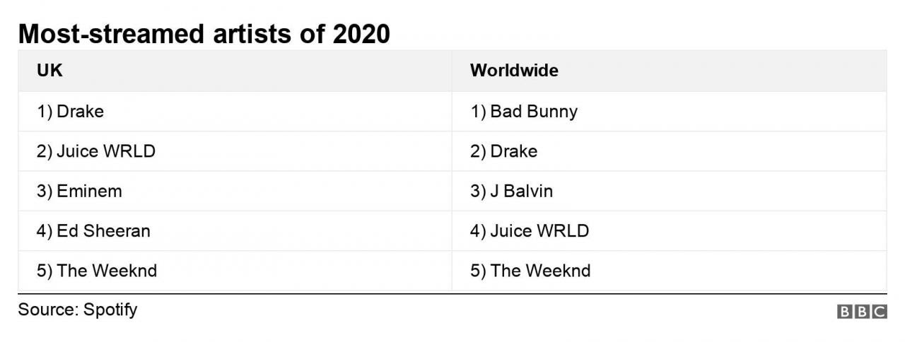The width and height of the screenshot is (905, 342).
Task: Click the 'Source: Spotify' caption
Action: tap(78, 309)
